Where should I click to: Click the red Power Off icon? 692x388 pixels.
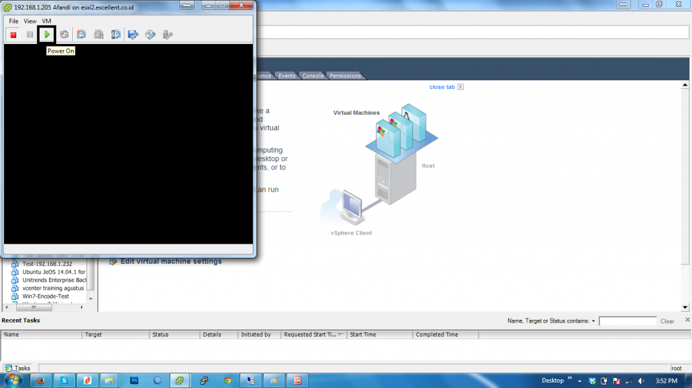(13, 34)
